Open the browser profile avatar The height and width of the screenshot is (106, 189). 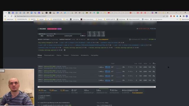(187, 16)
